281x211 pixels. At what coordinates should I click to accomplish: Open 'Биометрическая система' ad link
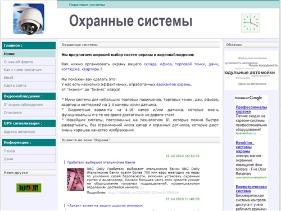(251, 188)
